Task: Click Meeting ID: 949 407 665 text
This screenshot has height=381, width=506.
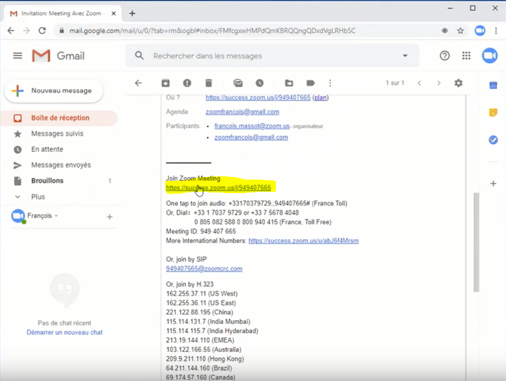Action: click(x=201, y=232)
